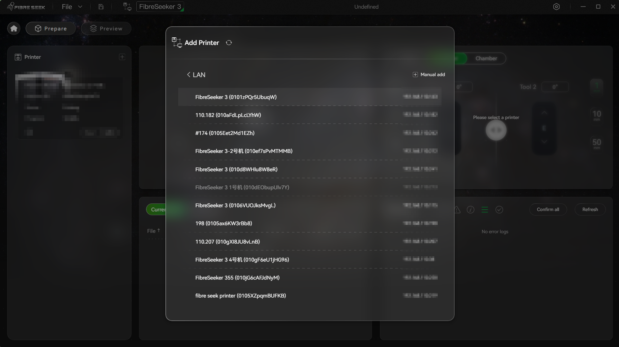Select printer 198 (0105ax6KW3rBb8)
This screenshot has height=347, width=619.
(310, 223)
